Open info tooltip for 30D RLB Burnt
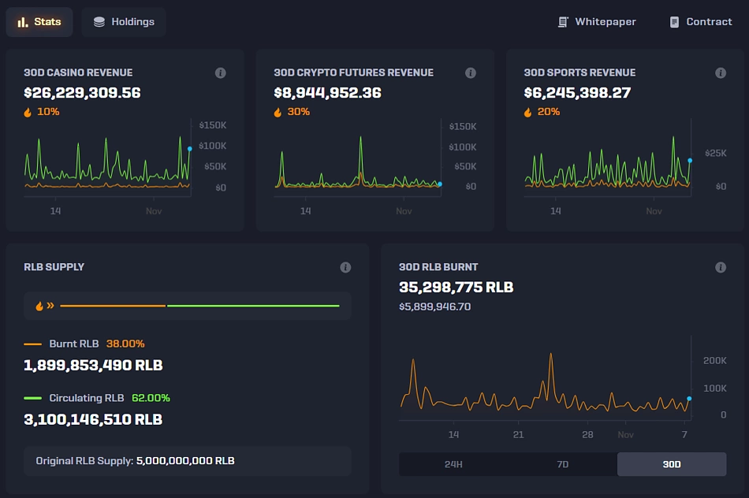The height and width of the screenshot is (498, 749). coord(721,268)
